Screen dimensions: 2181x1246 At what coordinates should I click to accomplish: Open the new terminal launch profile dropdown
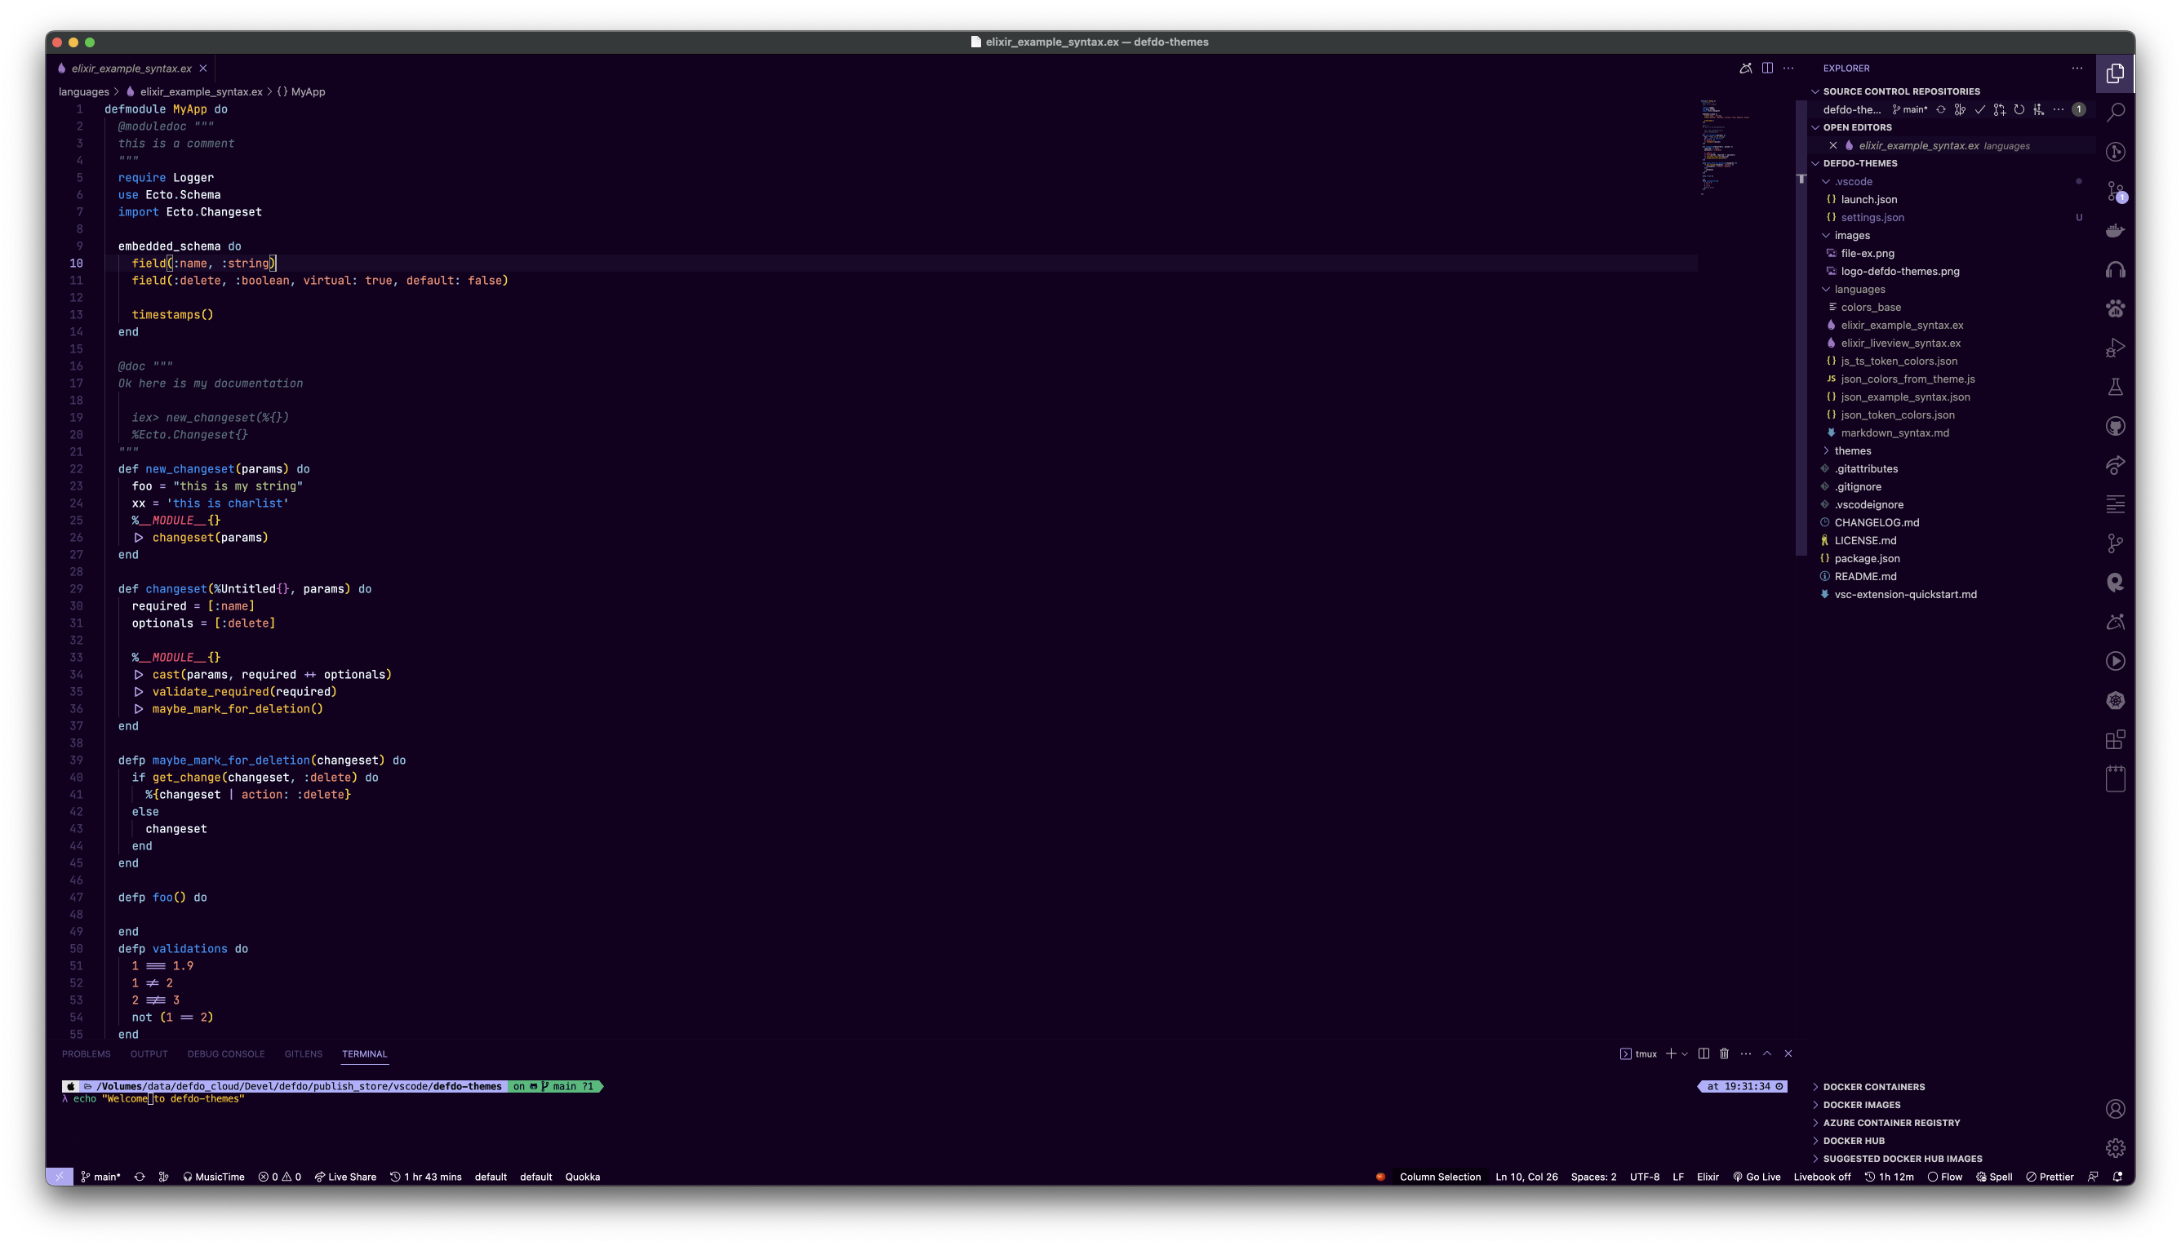pyautogui.click(x=1685, y=1053)
